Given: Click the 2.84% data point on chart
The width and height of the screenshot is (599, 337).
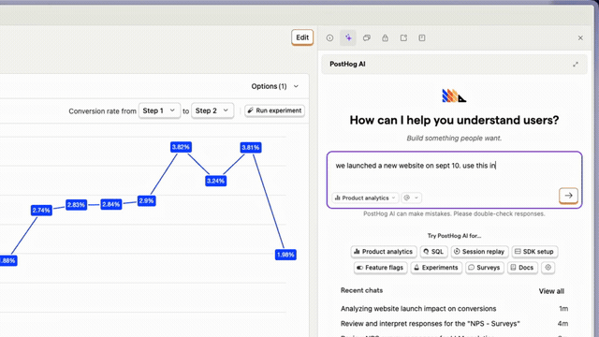Looking at the screenshot, I should (x=111, y=204).
